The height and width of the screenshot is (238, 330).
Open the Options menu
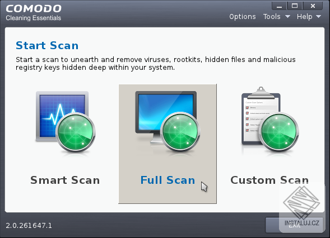coord(243,17)
